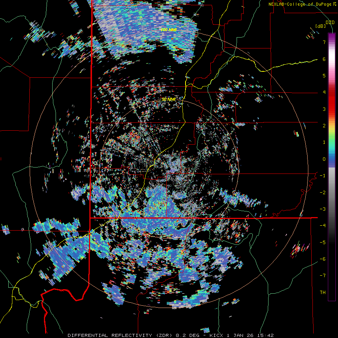Viewport: 338px width, 338px height.
Task: Click the -7 value on the scale
Action: pyautogui.click(x=323, y=276)
